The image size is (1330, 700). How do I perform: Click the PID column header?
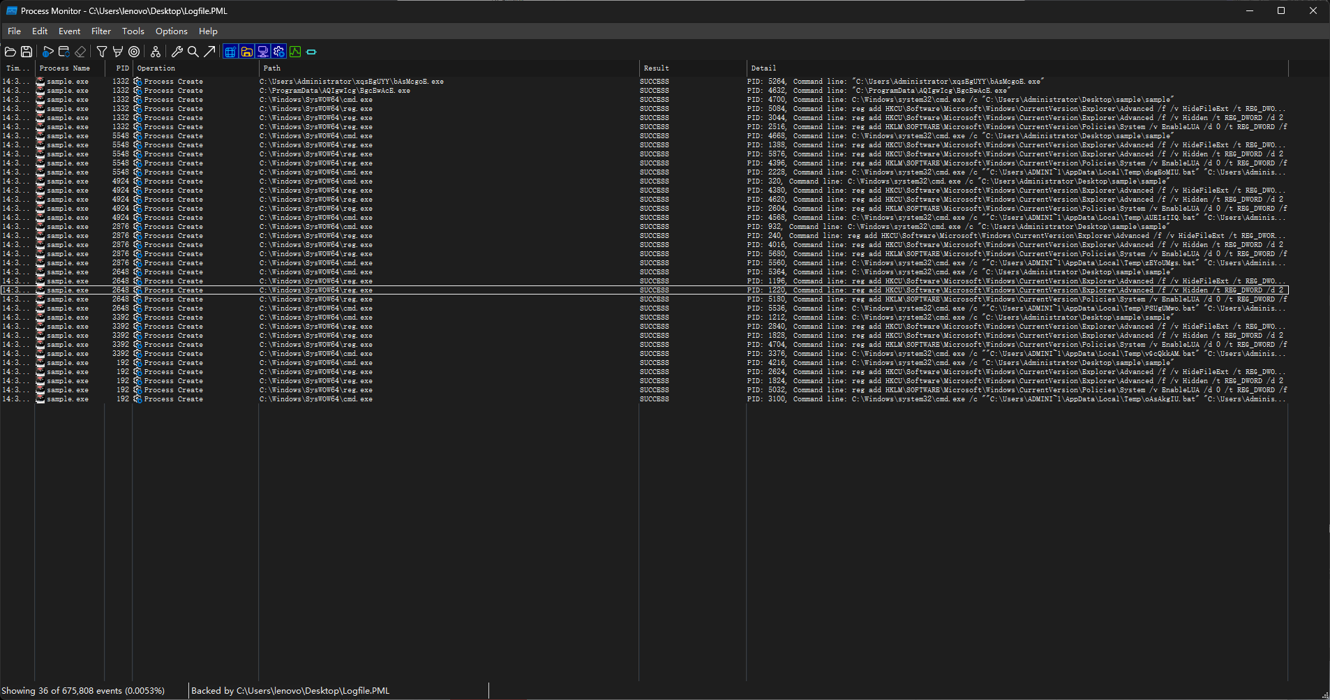[x=119, y=68]
